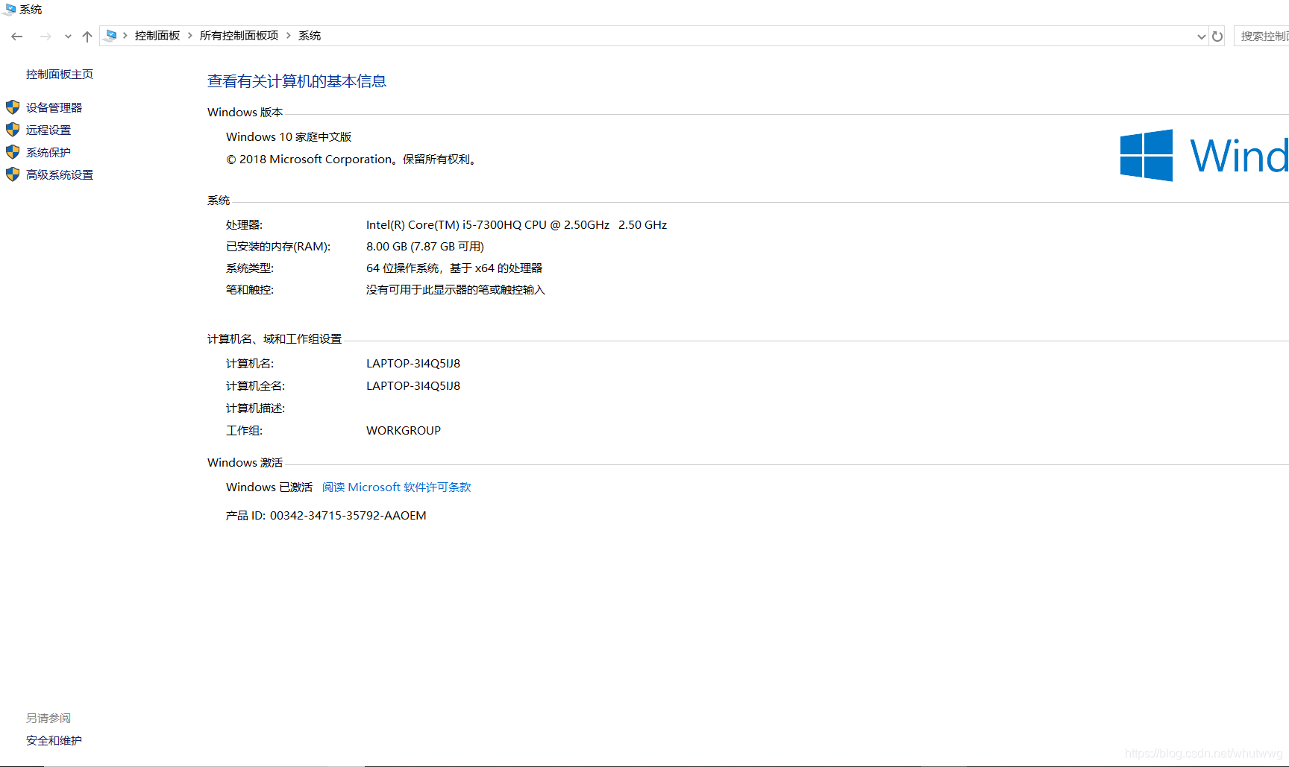Image resolution: width=1289 pixels, height=767 pixels.
Task: Click the computer icon in address bar
Action: [x=111, y=36]
